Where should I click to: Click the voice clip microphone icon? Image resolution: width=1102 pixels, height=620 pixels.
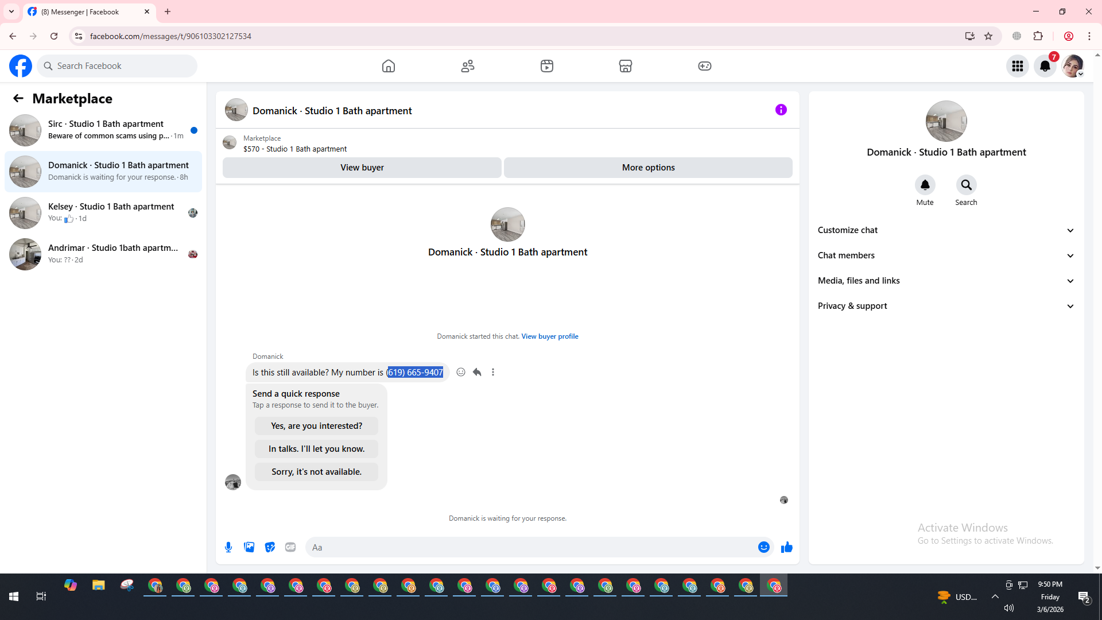[228, 547]
